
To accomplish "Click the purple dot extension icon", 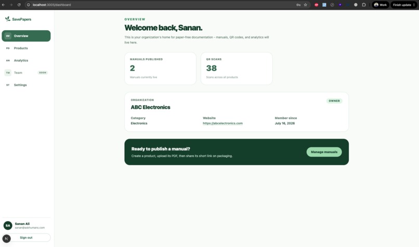I will 340,5.
